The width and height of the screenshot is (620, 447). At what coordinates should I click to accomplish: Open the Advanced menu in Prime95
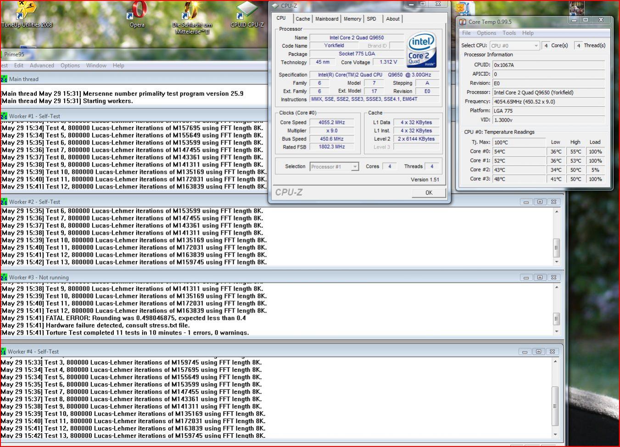[42, 66]
